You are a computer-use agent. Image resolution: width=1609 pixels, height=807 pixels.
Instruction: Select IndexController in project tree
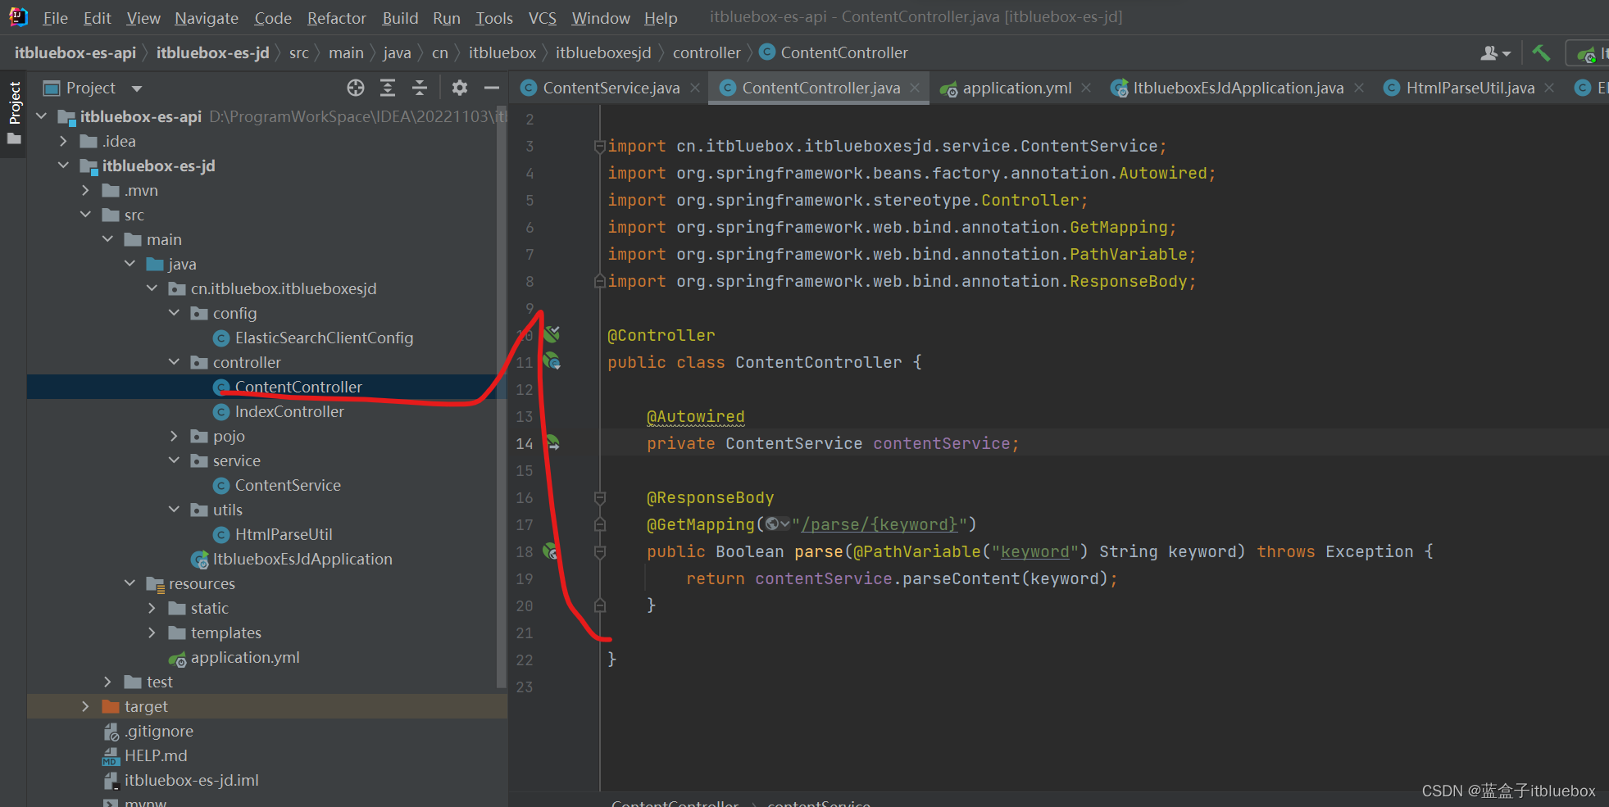(289, 411)
